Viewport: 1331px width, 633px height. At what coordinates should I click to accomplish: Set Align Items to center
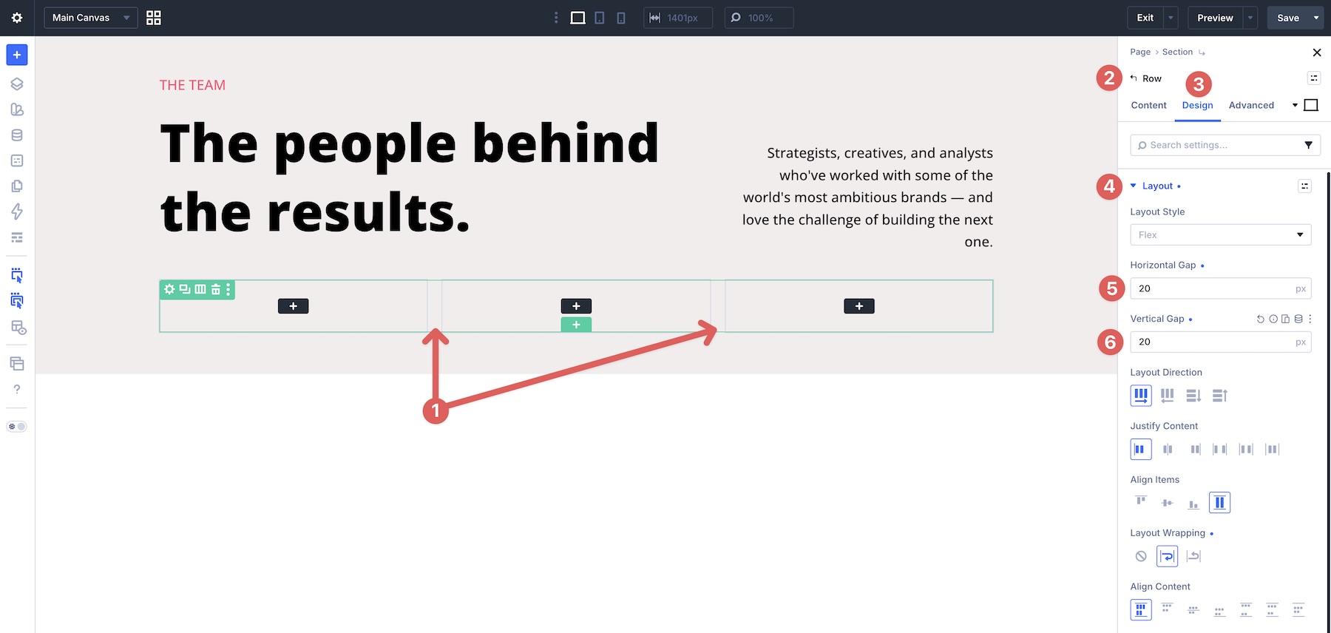pos(1168,503)
